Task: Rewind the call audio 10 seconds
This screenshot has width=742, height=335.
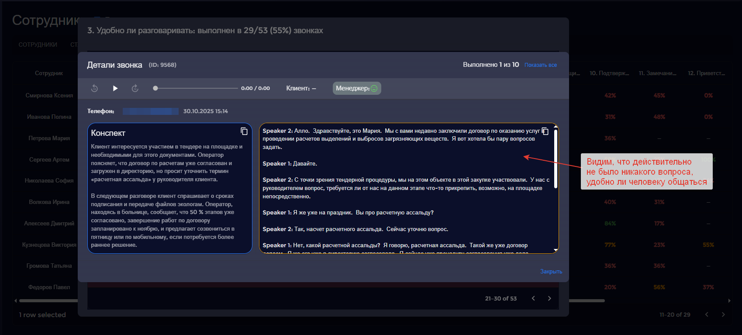Action: tap(94, 88)
